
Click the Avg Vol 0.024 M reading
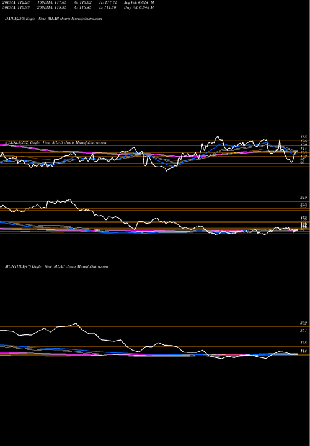pos(139,2)
